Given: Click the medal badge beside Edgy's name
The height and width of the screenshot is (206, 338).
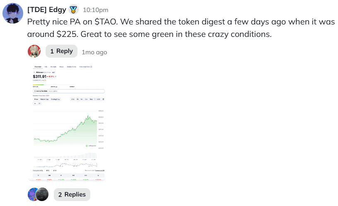Looking at the screenshot, I should pos(73,9).
